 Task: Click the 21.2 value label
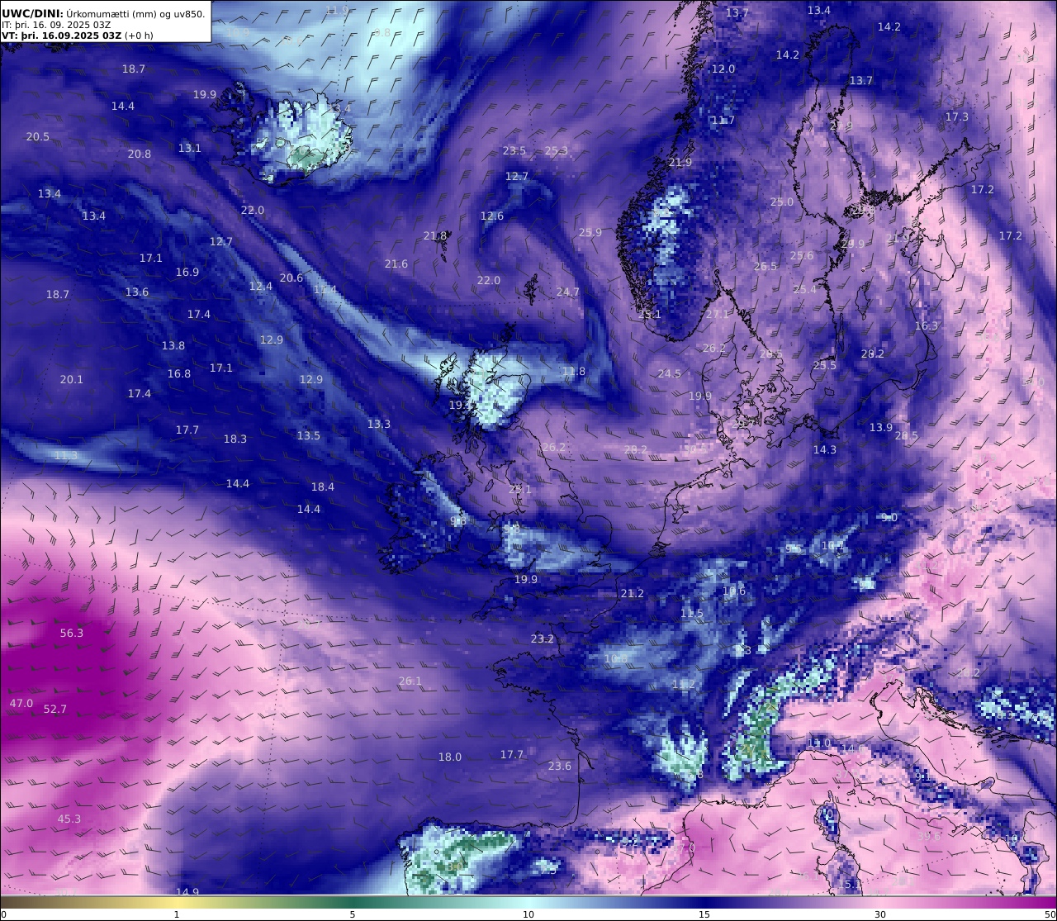(633, 594)
